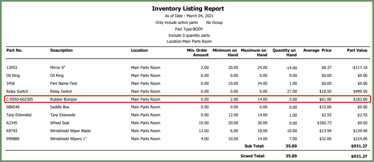Click the Part No. column header
Image resolution: width=374 pixels, height=162 pixels.
(14, 50)
